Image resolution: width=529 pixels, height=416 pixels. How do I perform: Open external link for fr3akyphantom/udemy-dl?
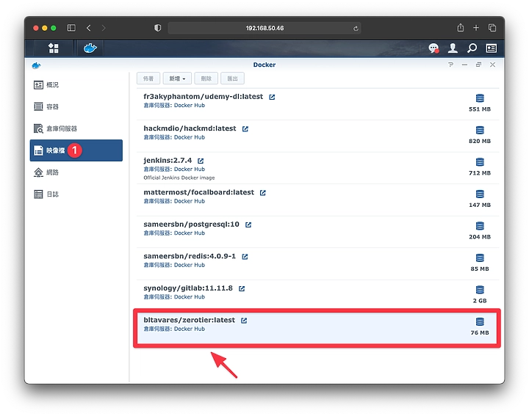click(x=272, y=97)
